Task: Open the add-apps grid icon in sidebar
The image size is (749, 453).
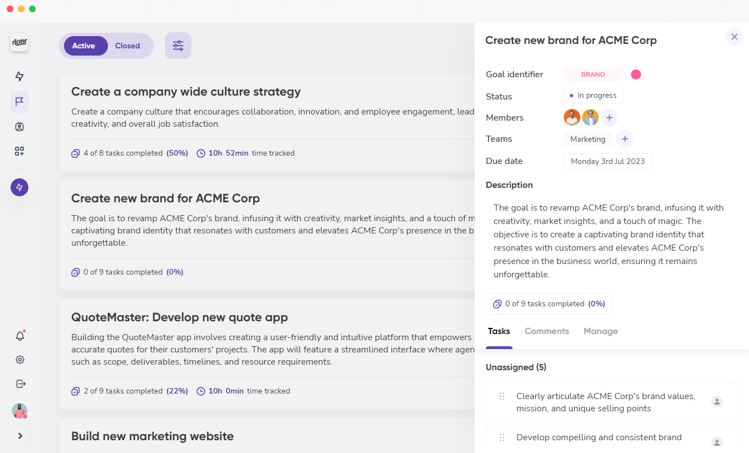Action: [x=19, y=151]
